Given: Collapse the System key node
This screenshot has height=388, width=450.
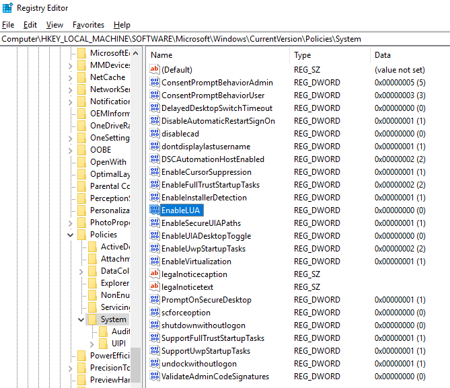Looking at the screenshot, I should [82, 319].
